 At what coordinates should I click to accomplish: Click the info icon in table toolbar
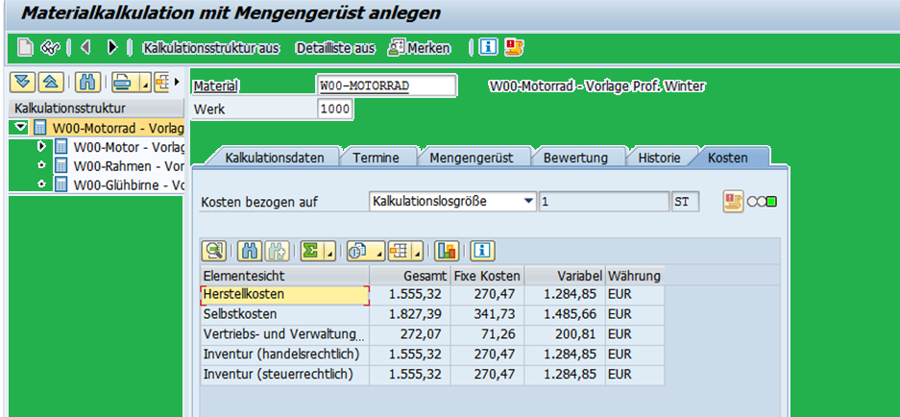pyautogui.click(x=483, y=251)
